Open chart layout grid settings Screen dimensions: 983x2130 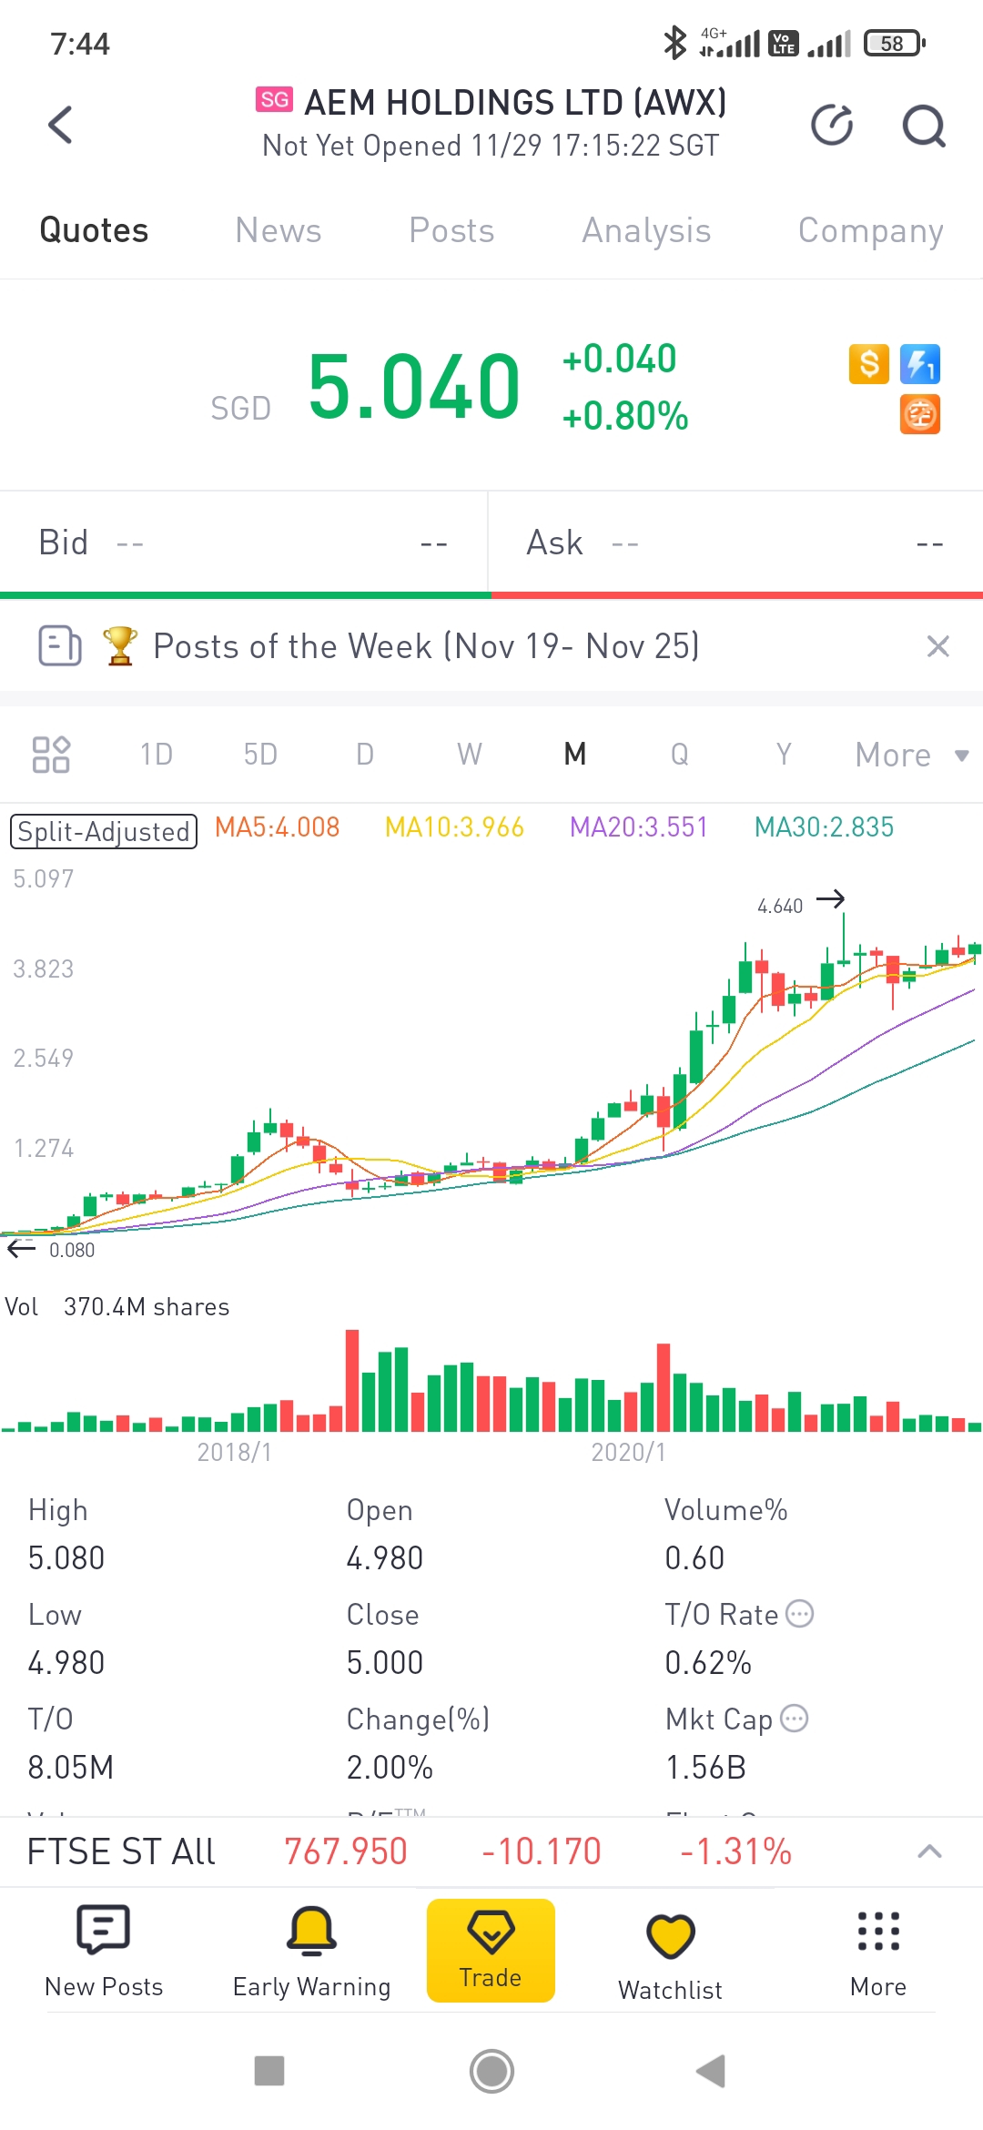point(51,755)
